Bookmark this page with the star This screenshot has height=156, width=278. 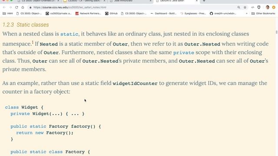coord(245,7)
